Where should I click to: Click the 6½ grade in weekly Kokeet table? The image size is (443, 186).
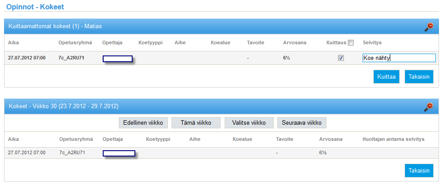(x=323, y=152)
